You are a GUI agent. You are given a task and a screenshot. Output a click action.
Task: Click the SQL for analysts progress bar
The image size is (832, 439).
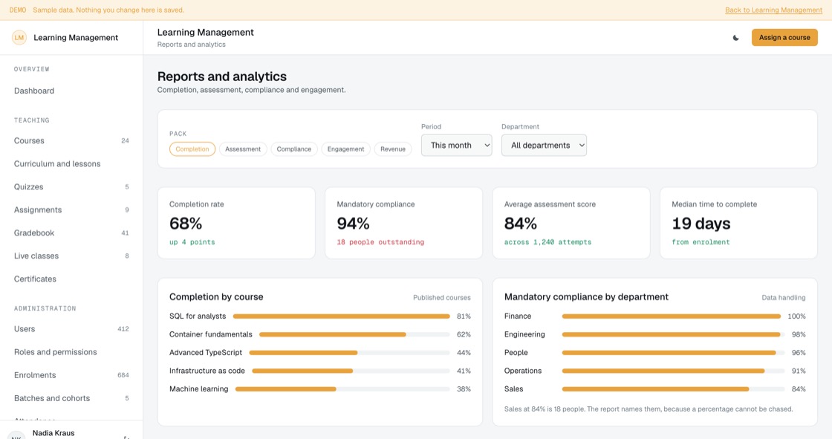pyautogui.click(x=341, y=316)
